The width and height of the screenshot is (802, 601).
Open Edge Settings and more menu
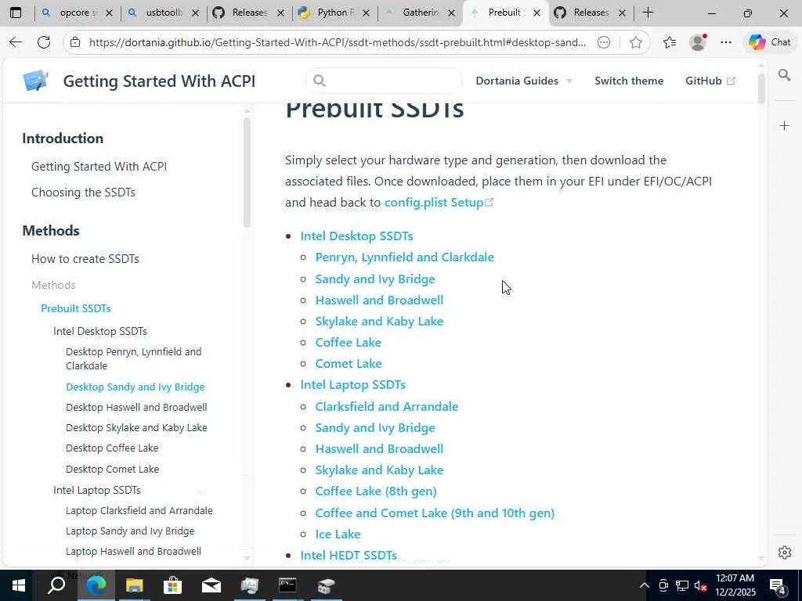726,42
